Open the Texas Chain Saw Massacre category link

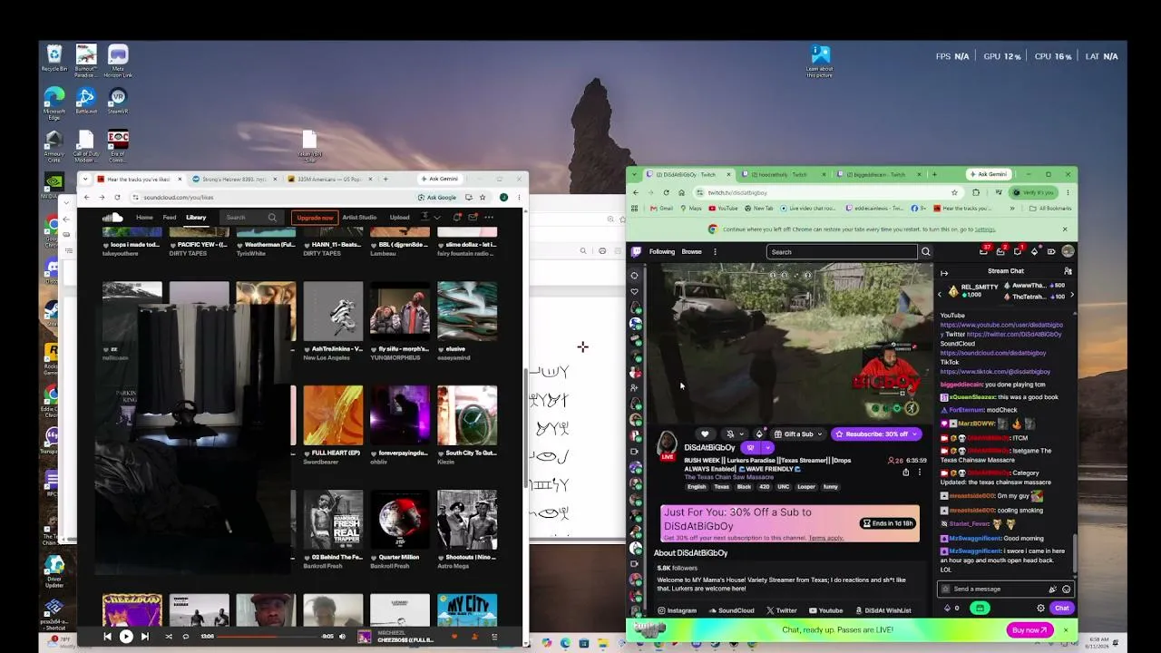tap(730, 477)
